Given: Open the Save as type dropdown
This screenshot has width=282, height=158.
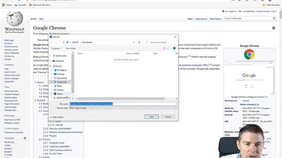Looking at the screenshot, I should click(x=123, y=108).
